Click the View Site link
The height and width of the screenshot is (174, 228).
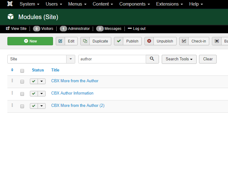(x=19, y=29)
